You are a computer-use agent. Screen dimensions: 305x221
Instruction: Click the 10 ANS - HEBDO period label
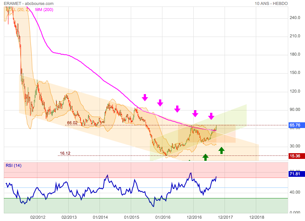[271, 3]
